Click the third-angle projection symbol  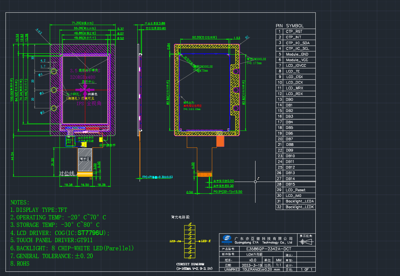[306, 242]
